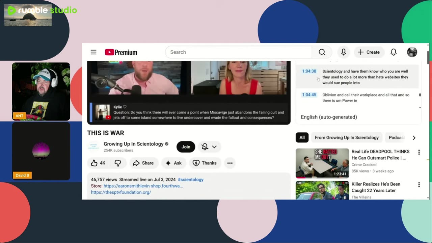
Task: Dislike the video with thumbs-down icon
Action: pyautogui.click(x=118, y=163)
